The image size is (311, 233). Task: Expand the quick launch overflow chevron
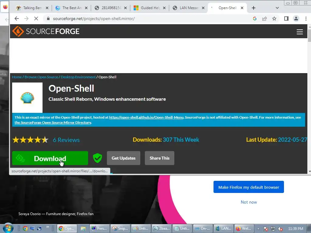[x=48, y=227]
